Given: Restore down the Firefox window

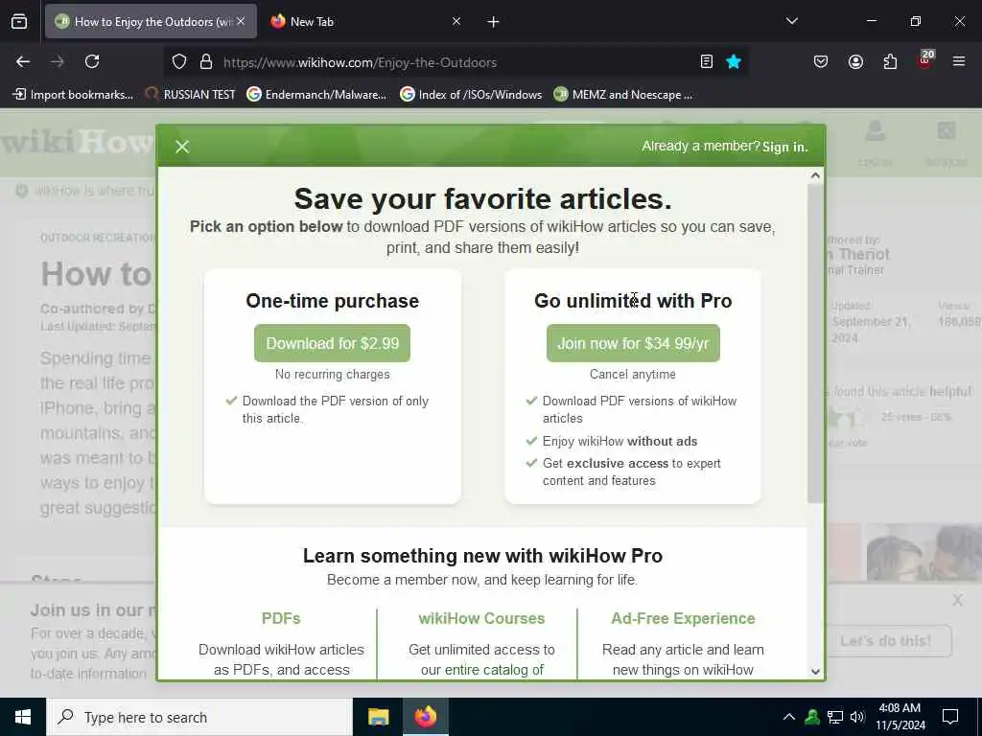Looking at the screenshot, I should (916, 21).
